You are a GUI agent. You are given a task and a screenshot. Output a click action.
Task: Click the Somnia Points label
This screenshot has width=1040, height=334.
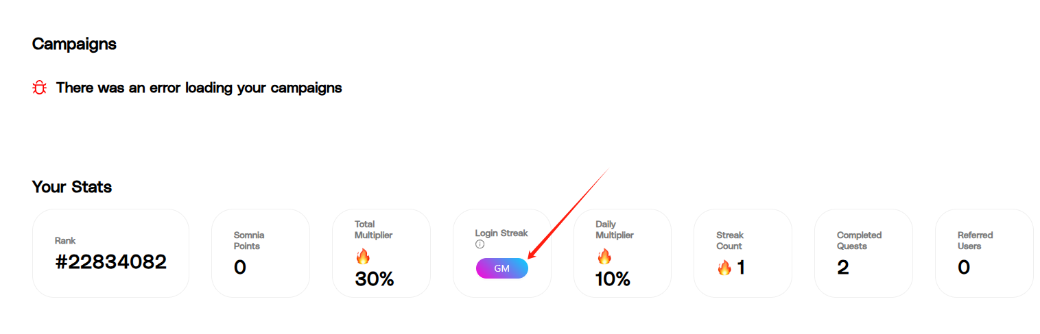click(x=249, y=240)
